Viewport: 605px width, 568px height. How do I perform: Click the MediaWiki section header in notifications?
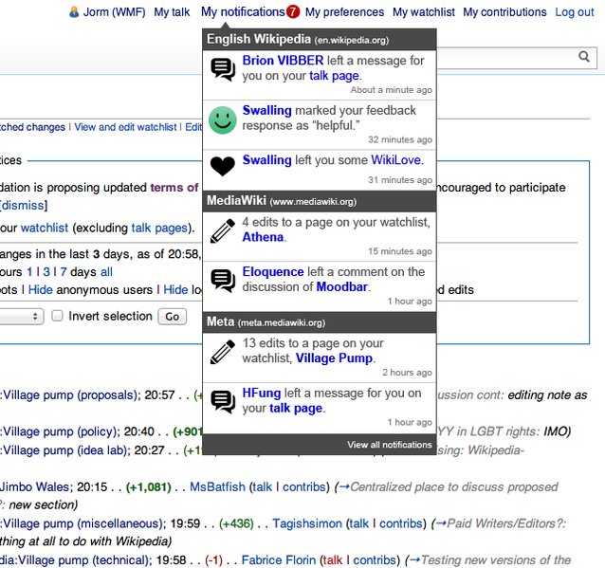pos(320,201)
